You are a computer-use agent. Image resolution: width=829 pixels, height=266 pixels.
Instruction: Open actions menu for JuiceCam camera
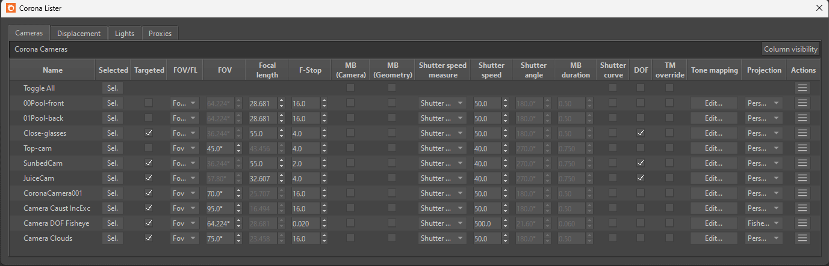[x=803, y=178]
